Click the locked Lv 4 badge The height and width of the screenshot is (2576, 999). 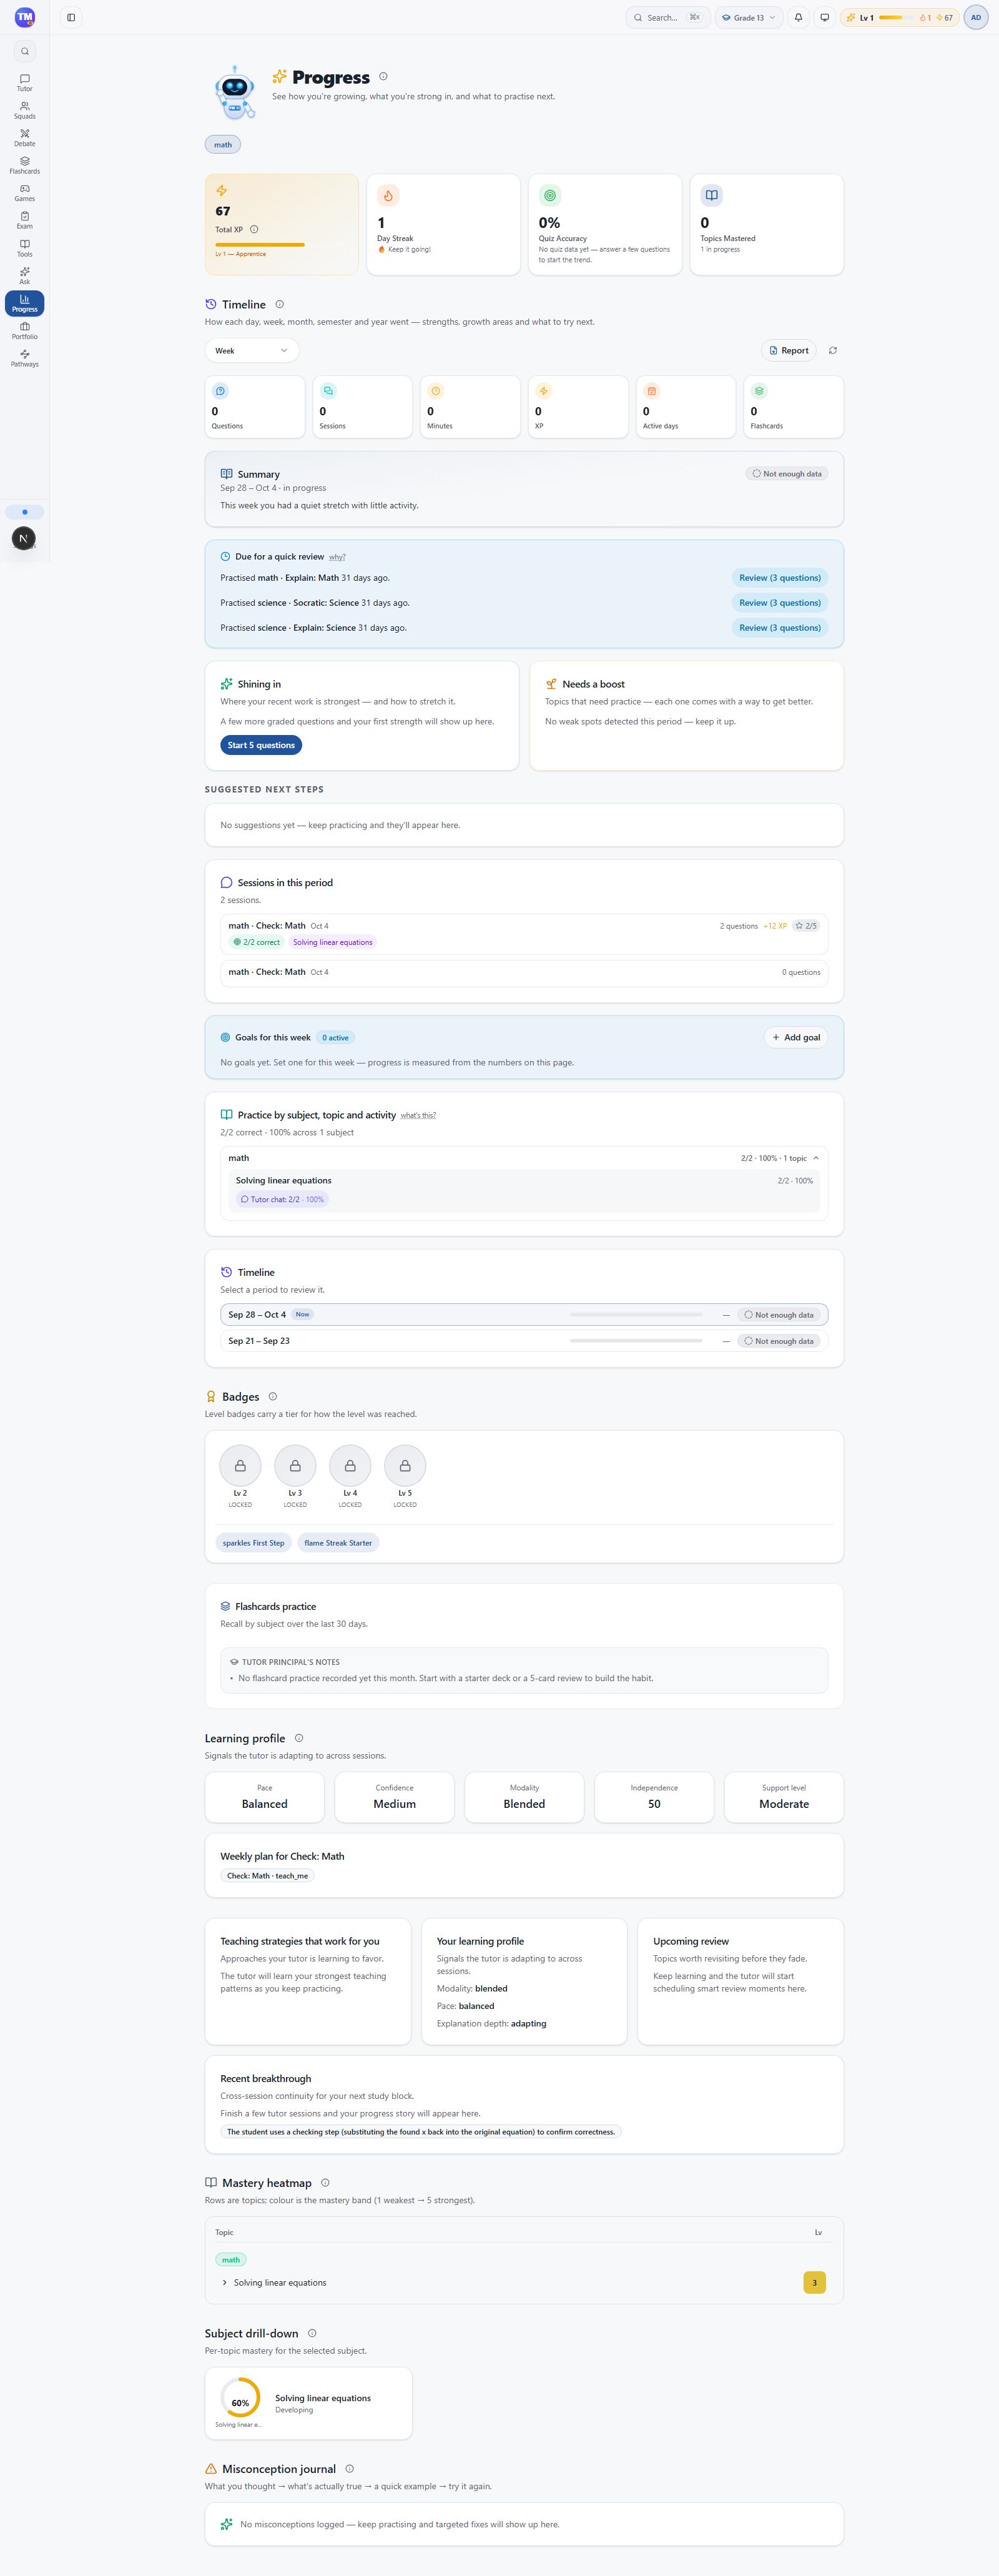tap(350, 1465)
